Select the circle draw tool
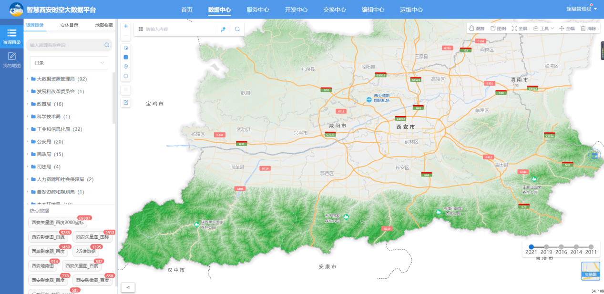Image resolution: width=604 pixels, height=294 pixels. (126, 76)
